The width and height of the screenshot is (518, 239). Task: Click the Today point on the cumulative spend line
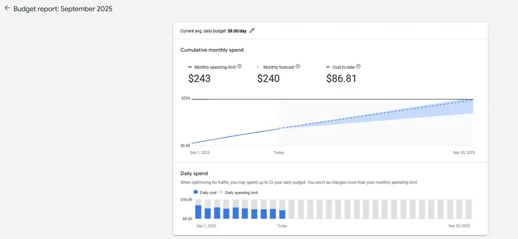coord(280,128)
